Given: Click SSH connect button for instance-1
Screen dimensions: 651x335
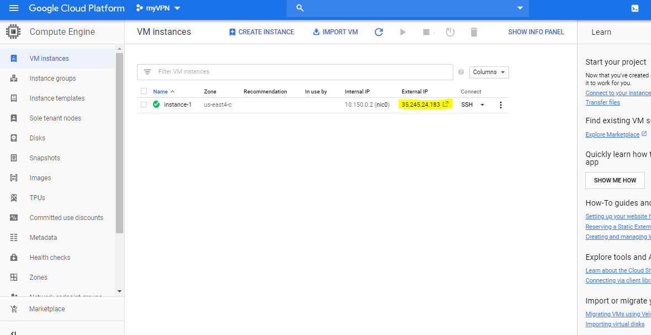Looking at the screenshot, I should [x=467, y=104].
